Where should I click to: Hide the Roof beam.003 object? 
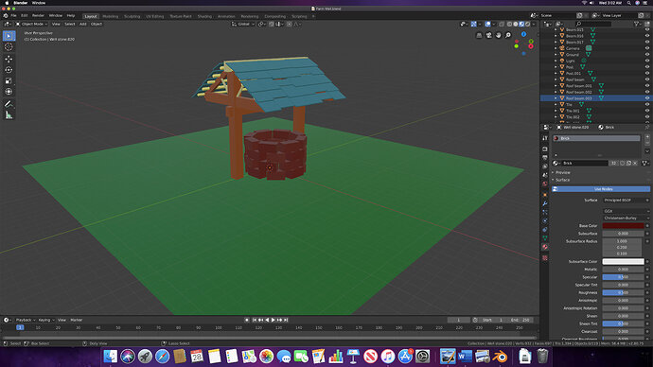click(x=647, y=98)
